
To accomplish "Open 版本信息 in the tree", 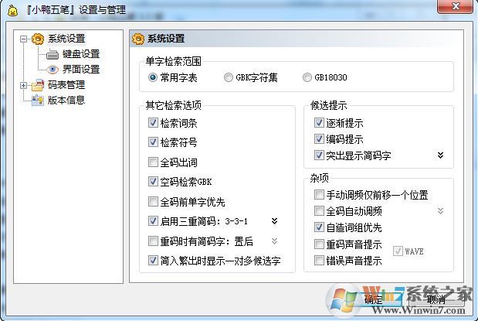I will 66,101.
